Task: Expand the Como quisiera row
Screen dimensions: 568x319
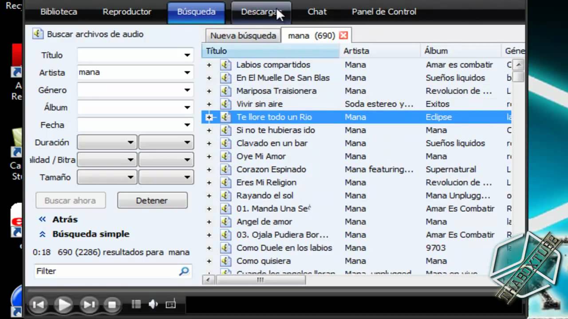Action: point(209,261)
